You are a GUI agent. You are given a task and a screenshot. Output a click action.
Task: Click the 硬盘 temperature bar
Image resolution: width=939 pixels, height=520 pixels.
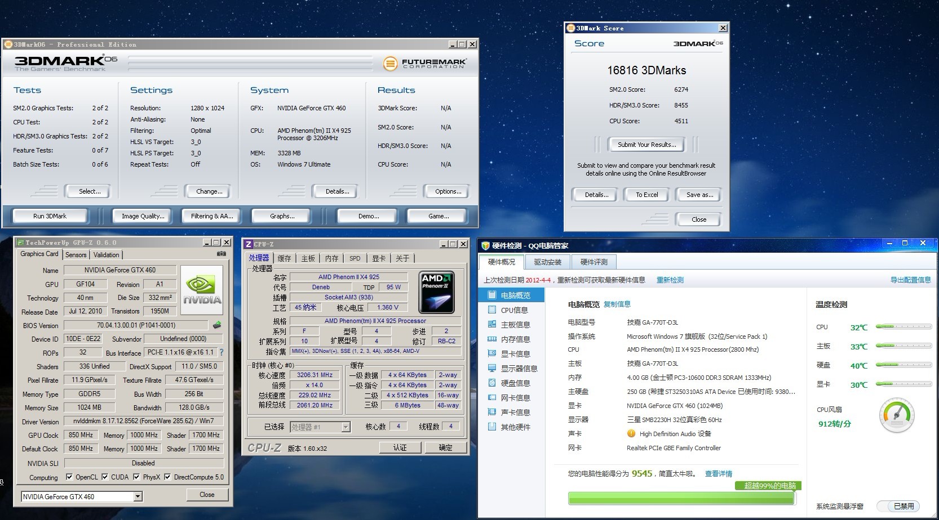903,365
